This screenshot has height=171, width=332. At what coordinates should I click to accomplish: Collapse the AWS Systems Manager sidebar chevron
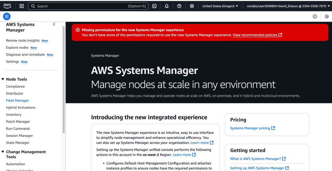[54, 24]
